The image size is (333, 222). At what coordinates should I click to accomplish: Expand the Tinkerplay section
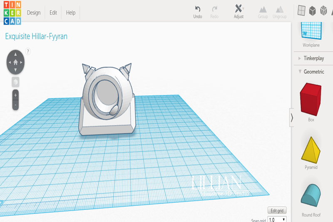pos(313,58)
